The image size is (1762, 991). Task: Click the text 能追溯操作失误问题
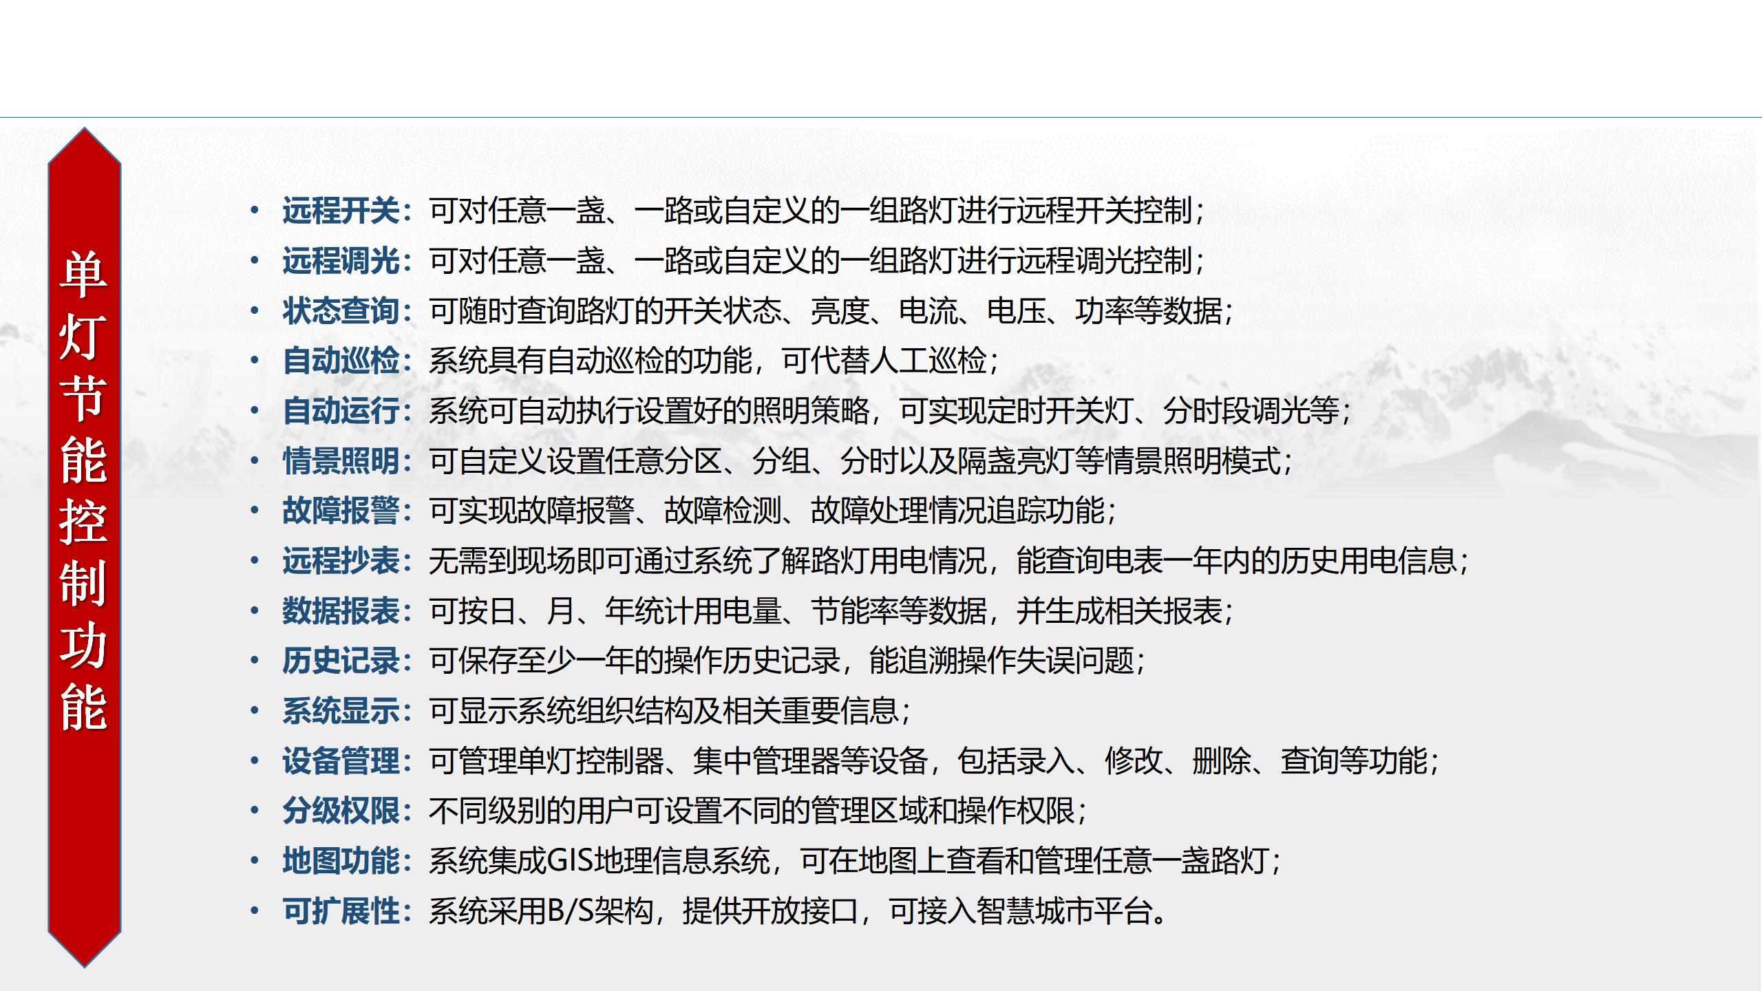pos(1001,661)
